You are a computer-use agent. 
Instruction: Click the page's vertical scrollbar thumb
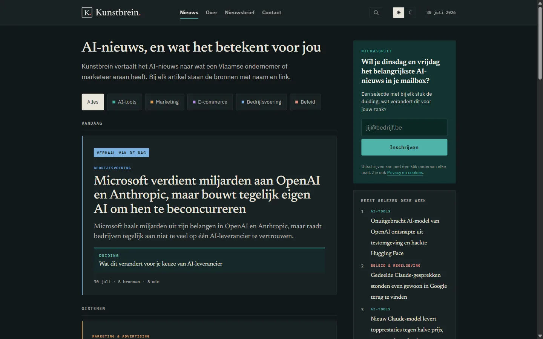point(540,43)
